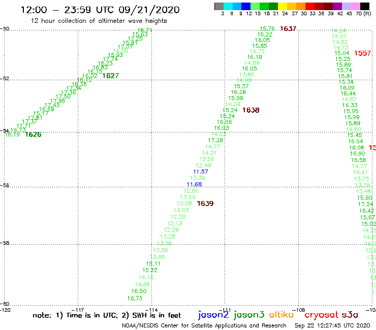Select the wave height value 13.39
The width and height of the screenshot is (376, 330).
tap(197, 178)
